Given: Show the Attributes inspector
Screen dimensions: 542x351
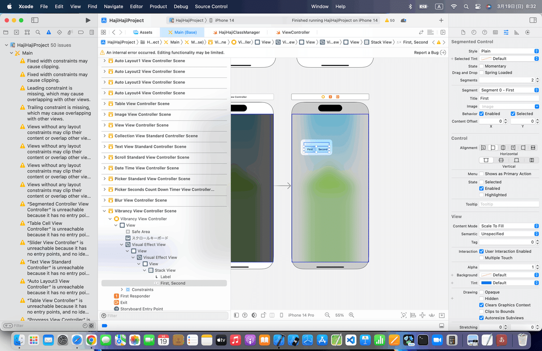Looking at the screenshot, I should 506,32.
